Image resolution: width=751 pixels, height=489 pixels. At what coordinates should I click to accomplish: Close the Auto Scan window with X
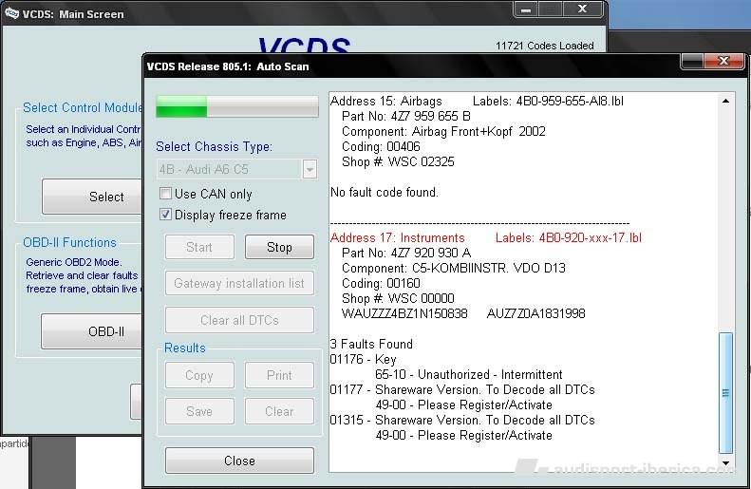coord(723,62)
